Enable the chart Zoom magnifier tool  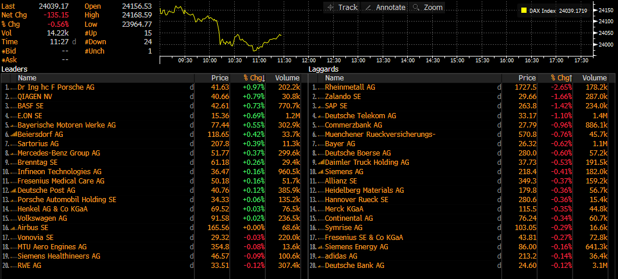coord(427,7)
